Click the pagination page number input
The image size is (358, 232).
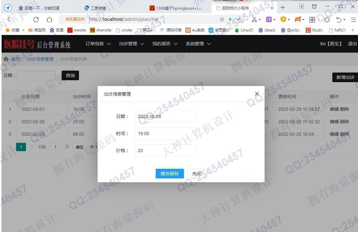(x=56, y=147)
